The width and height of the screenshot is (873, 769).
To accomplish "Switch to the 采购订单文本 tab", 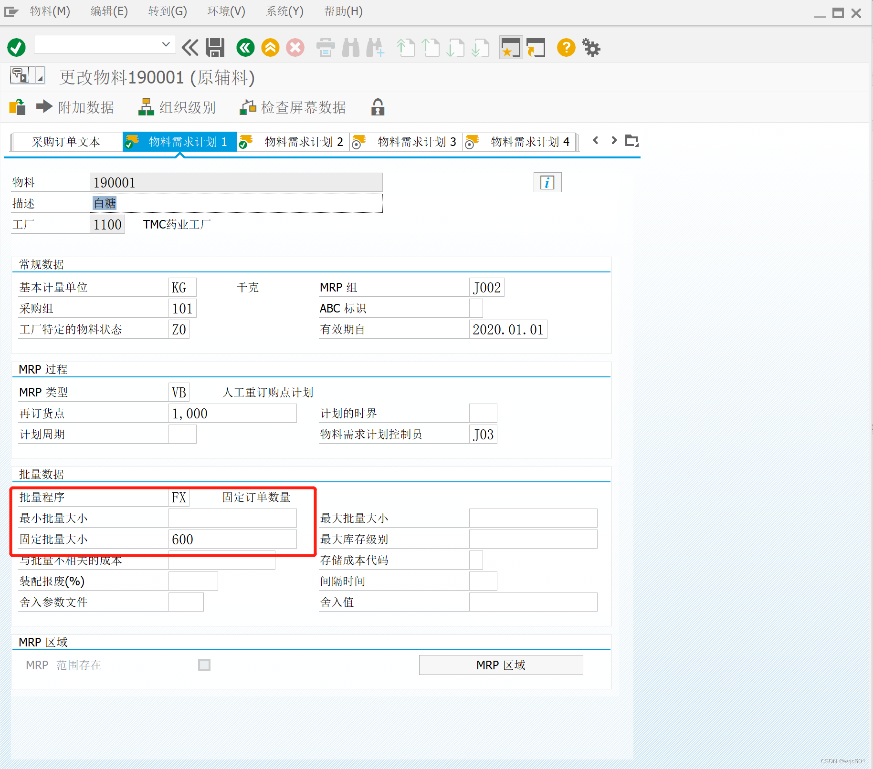I will [66, 142].
